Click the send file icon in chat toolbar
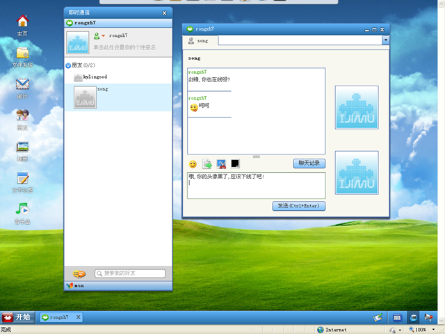The width and height of the screenshot is (445, 334). coord(207,164)
